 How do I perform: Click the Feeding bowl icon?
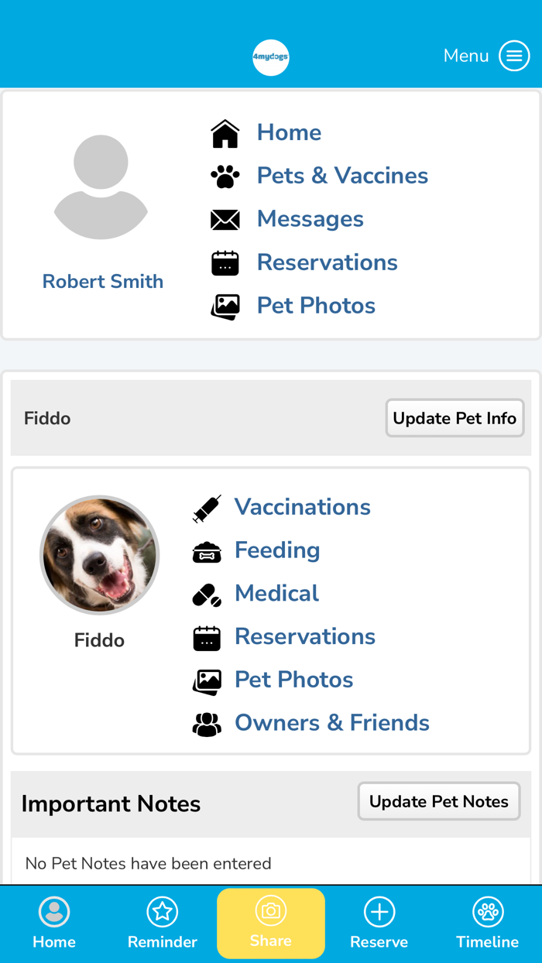[207, 551]
